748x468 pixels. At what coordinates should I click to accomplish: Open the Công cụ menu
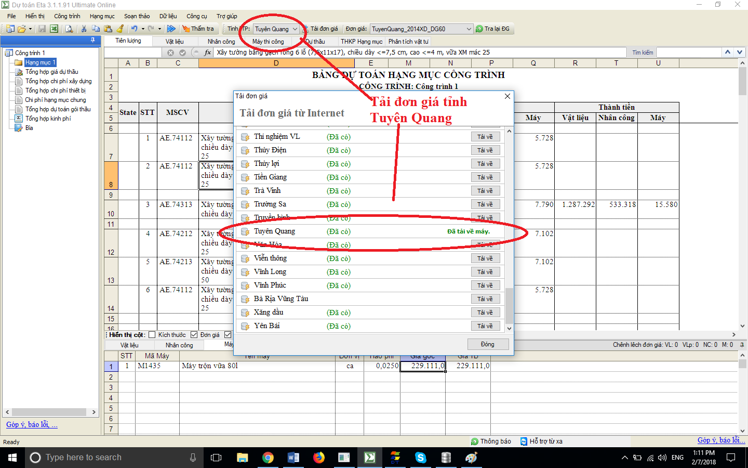(x=196, y=16)
